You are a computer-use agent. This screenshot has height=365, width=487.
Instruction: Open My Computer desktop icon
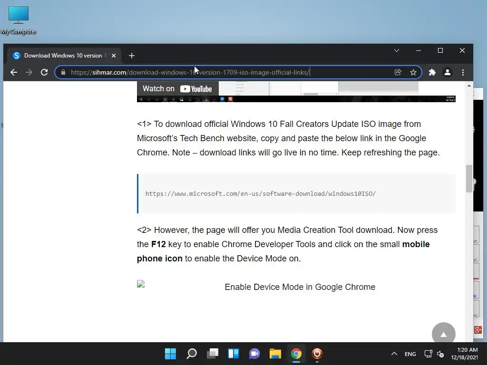tap(19, 20)
